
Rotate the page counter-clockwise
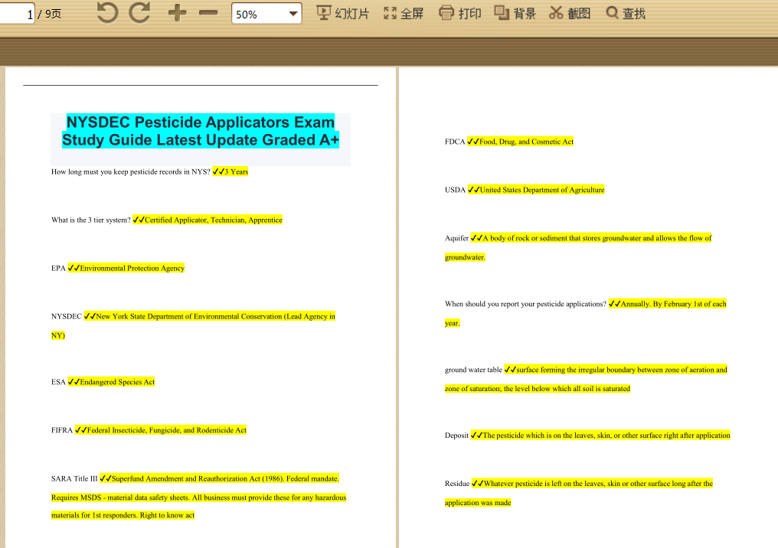tap(107, 13)
